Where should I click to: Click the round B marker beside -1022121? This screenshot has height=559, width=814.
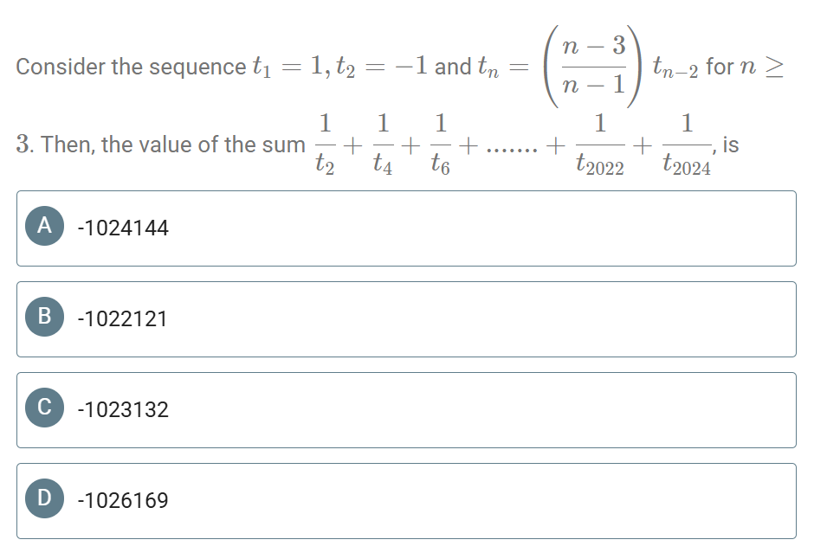[x=43, y=318]
